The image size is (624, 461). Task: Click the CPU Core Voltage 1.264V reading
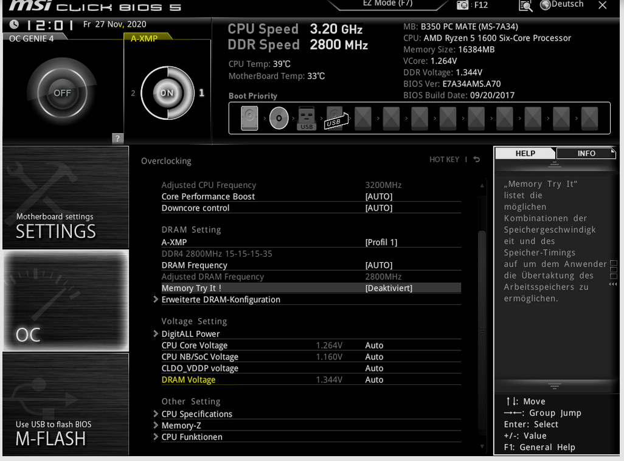pos(329,345)
